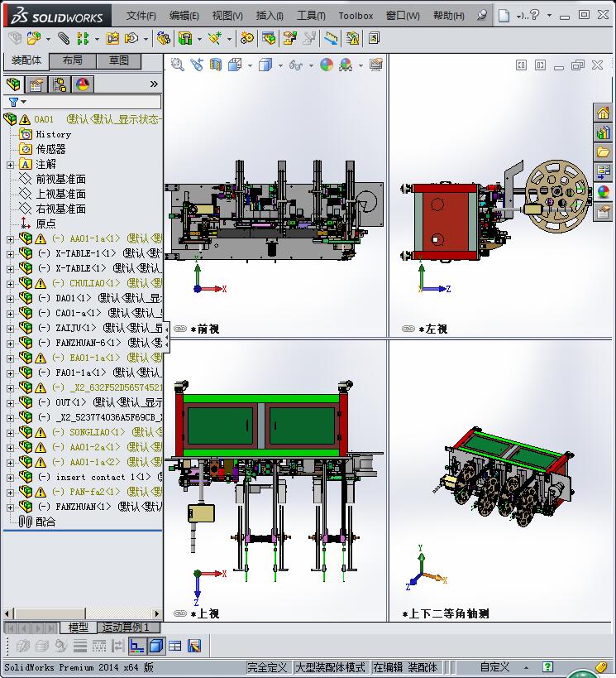616x678 pixels.
Task: Open the 工具(T) menu
Action: (311, 16)
